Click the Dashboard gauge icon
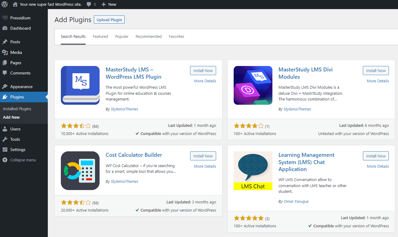 (x=5, y=28)
